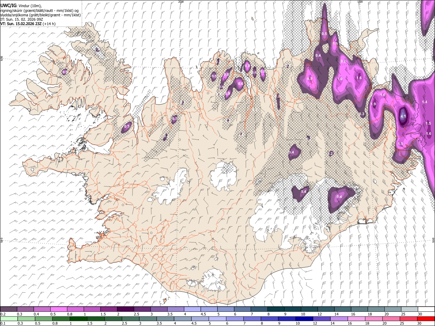The image size is (435, 326).
Task: Click the light pink 16–18 swatch in lower legend
Action: pos(356,319)
